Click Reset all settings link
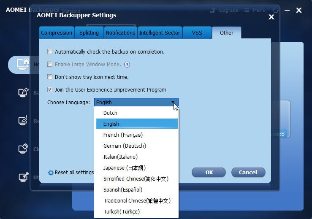312x219 pixels. (x=74, y=173)
